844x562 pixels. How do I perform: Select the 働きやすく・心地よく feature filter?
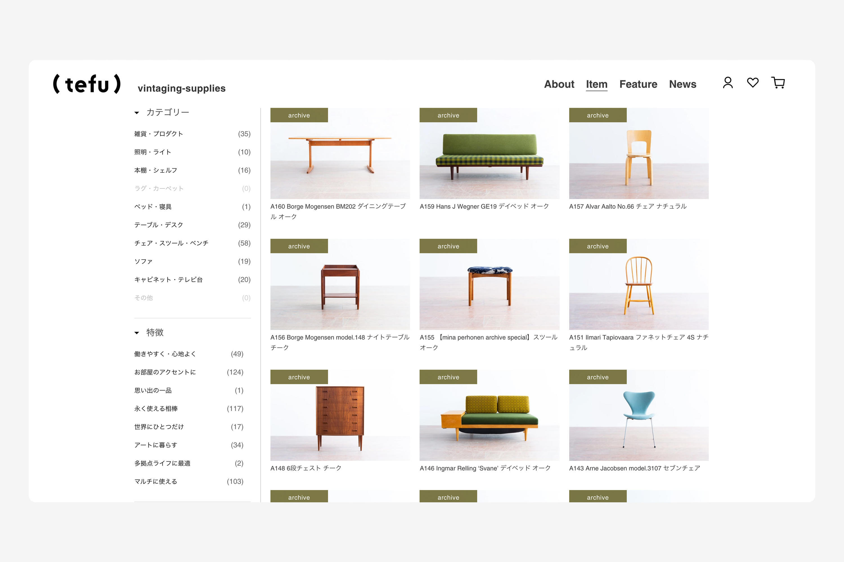click(x=189, y=354)
